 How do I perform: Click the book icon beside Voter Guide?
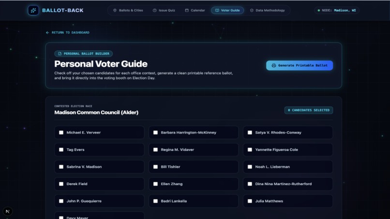pos(217,11)
